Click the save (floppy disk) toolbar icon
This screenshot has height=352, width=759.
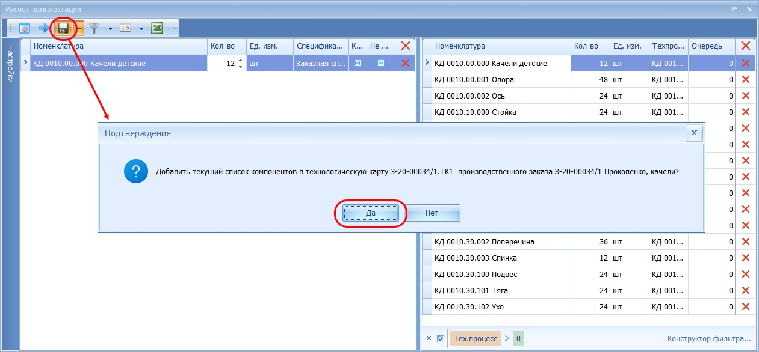pyautogui.click(x=63, y=28)
